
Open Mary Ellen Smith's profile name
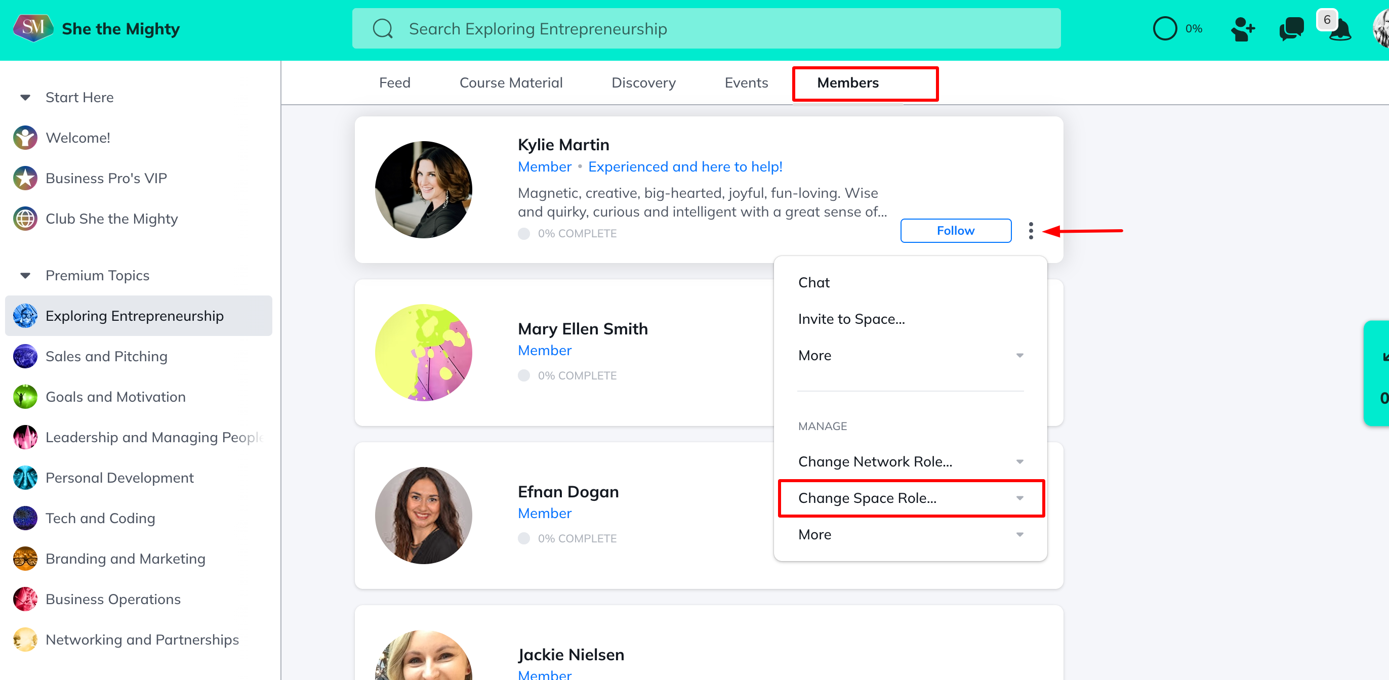pos(582,329)
